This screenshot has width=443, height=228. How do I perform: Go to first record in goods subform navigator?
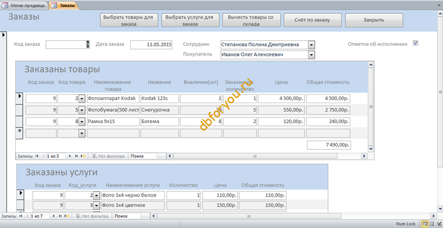tap(37, 156)
